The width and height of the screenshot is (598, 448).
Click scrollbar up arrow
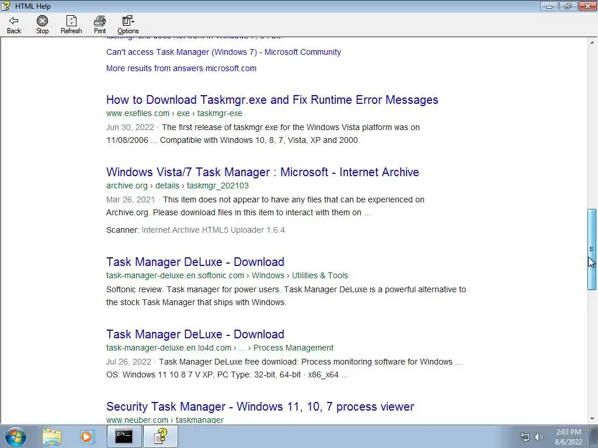[592, 42]
